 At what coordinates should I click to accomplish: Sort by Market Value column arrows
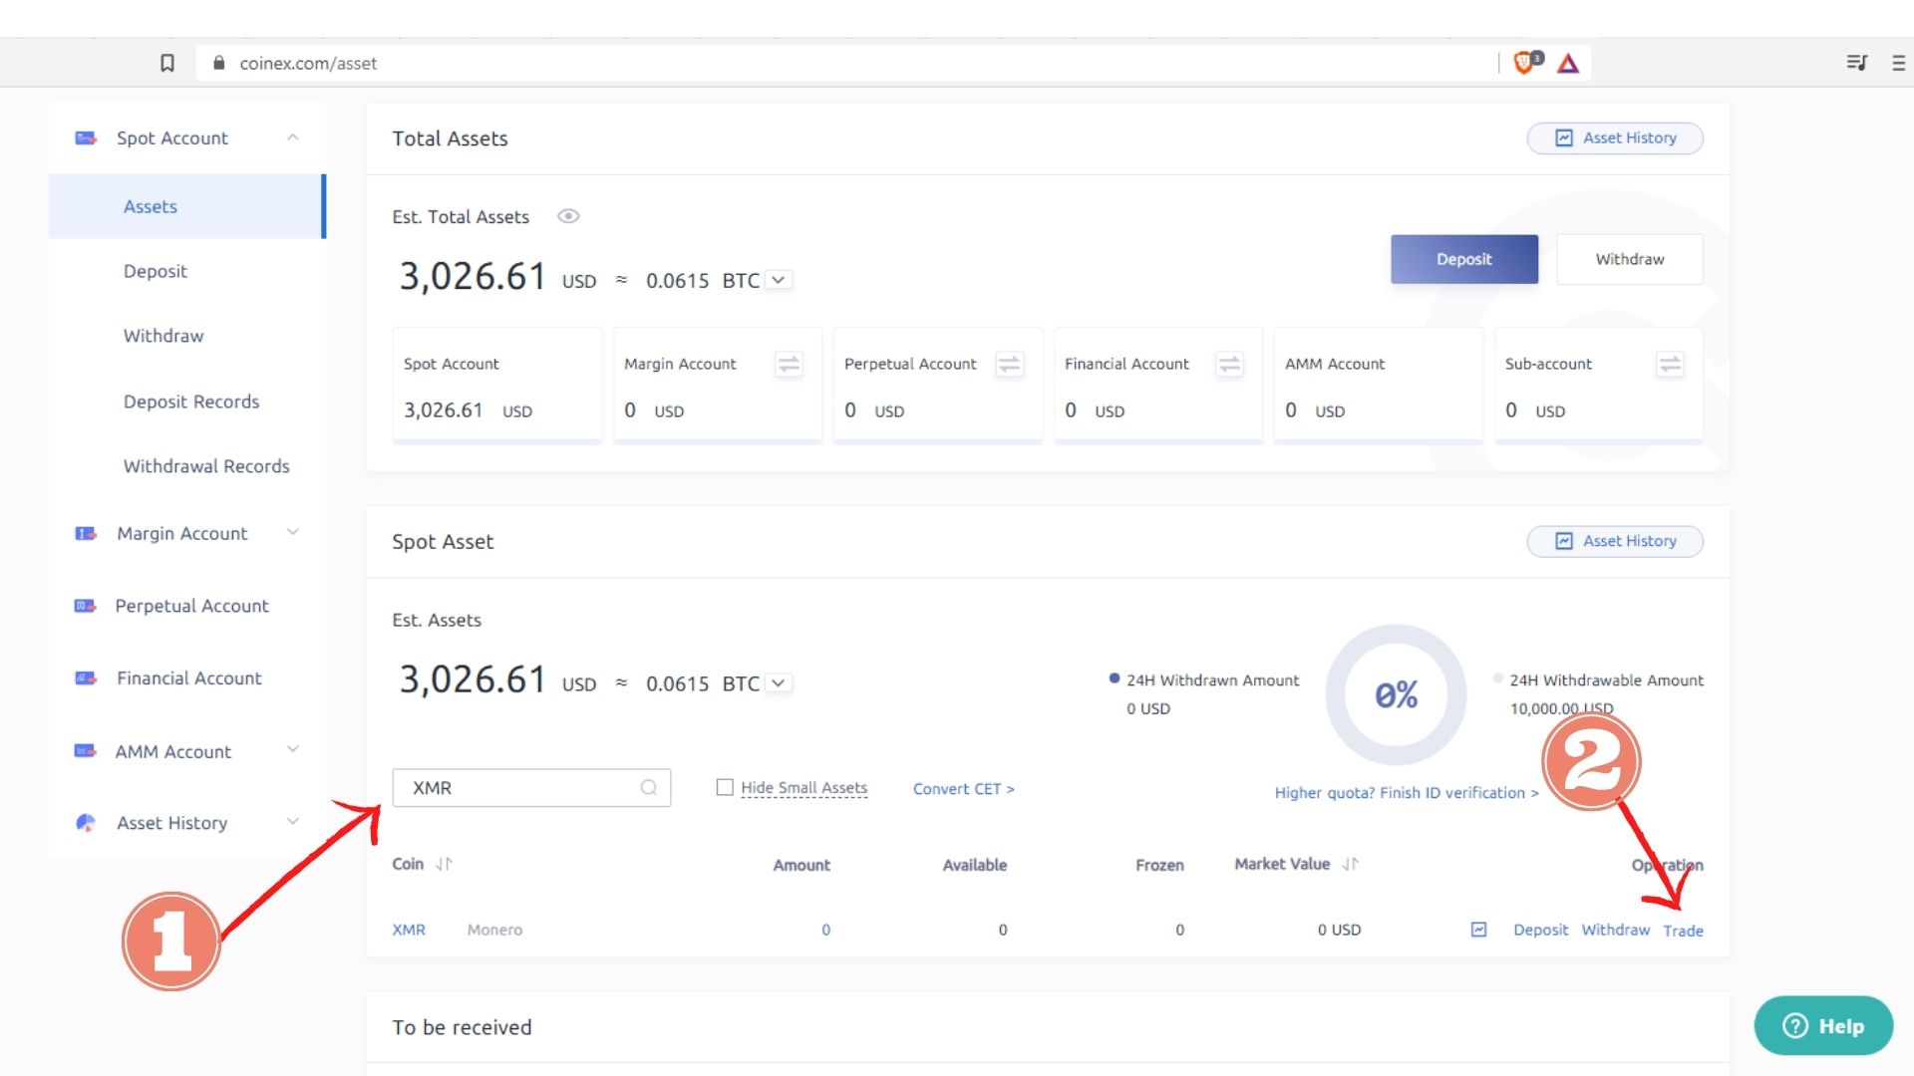pyautogui.click(x=1350, y=864)
